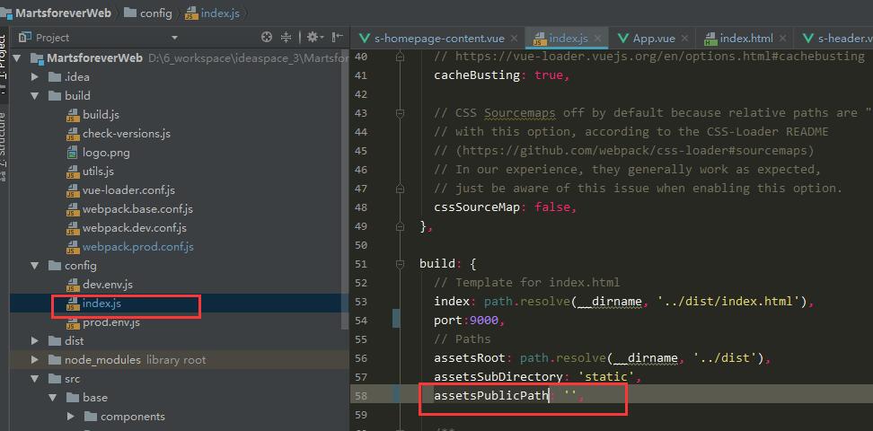Toggle fold marker at line 43 comment
Screen dimensions: 873x431
pyautogui.click(x=400, y=113)
